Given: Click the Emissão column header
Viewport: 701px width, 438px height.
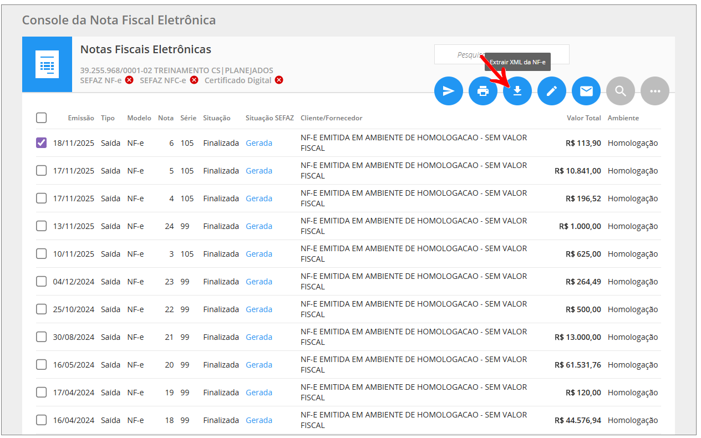Looking at the screenshot, I should click(x=81, y=118).
